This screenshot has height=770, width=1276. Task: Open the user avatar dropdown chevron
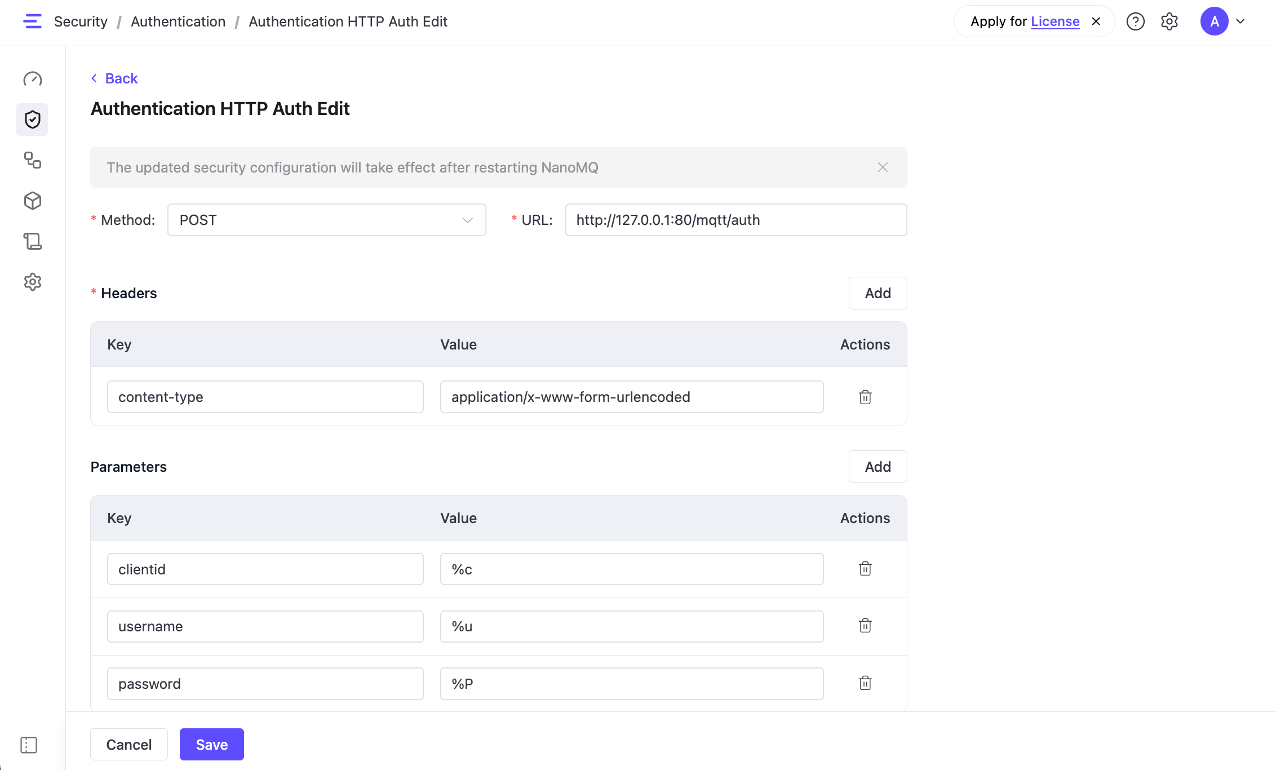click(1240, 21)
